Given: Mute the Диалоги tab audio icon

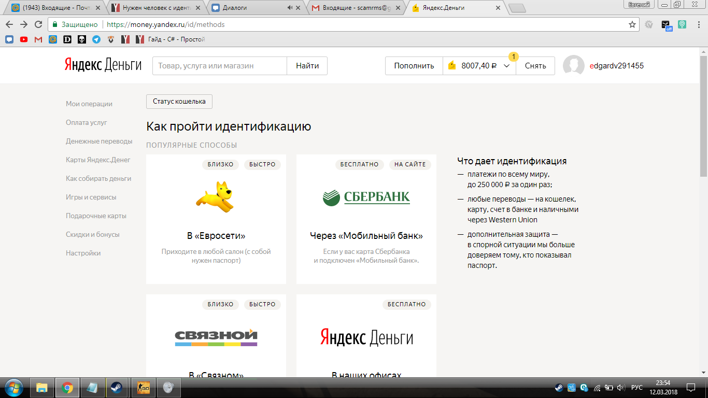Looking at the screenshot, I should click(x=290, y=8).
